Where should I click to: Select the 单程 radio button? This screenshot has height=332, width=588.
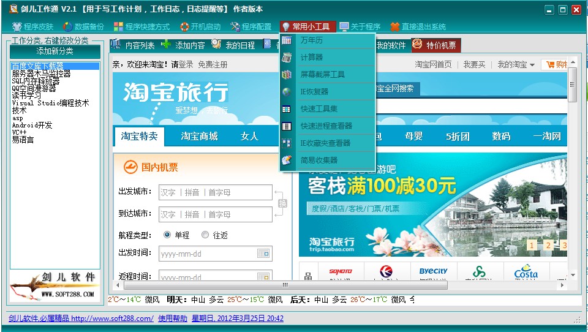167,235
